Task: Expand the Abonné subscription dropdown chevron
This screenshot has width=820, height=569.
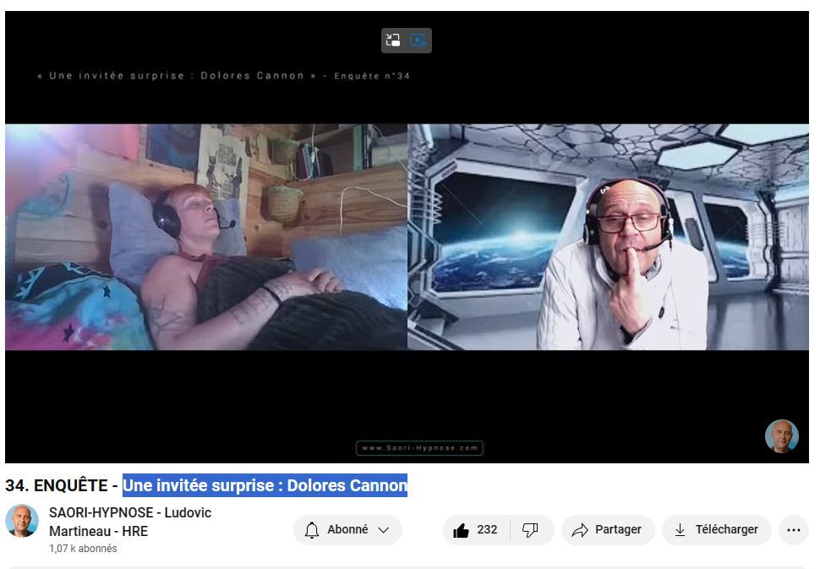Action: click(383, 530)
